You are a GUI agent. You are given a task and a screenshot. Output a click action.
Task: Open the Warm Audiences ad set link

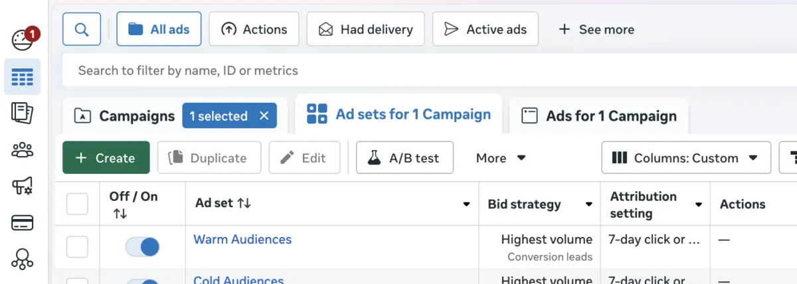(242, 240)
